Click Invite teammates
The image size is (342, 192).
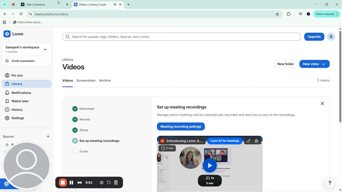27,61
